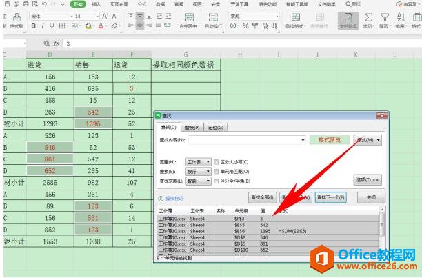Open the font size 14 dropdown
This screenshot has height=278, width=422.
click(x=97, y=17)
